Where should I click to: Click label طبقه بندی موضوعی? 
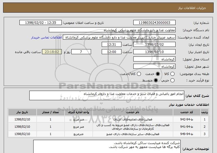point(194,74)
